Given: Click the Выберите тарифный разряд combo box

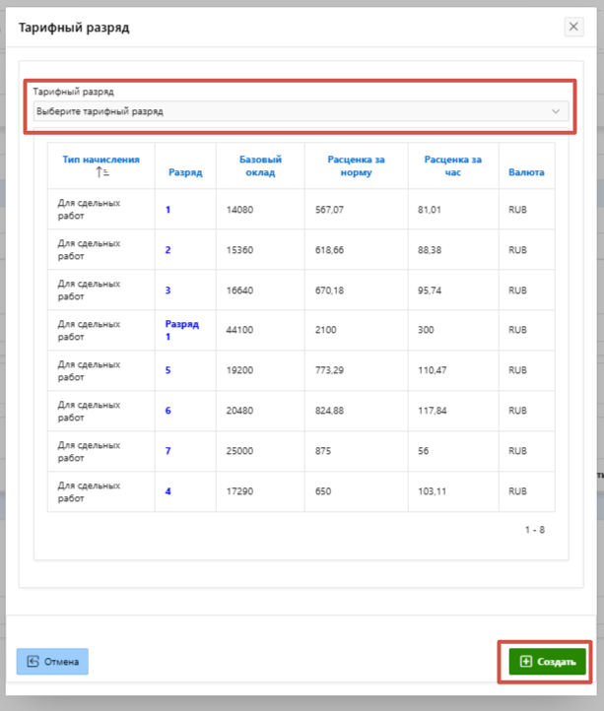Looking at the screenshot, I should tap(296, 111).
